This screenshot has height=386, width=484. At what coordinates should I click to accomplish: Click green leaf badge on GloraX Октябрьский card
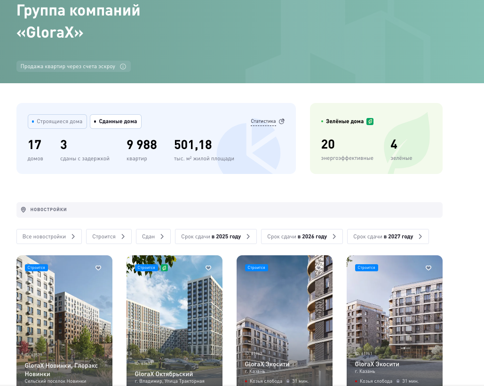(x=165, y=268)
